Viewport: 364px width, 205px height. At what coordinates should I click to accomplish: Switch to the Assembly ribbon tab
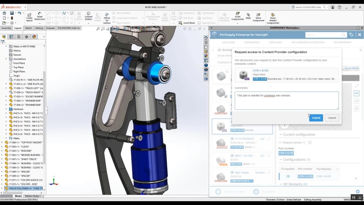pos(6,28)
